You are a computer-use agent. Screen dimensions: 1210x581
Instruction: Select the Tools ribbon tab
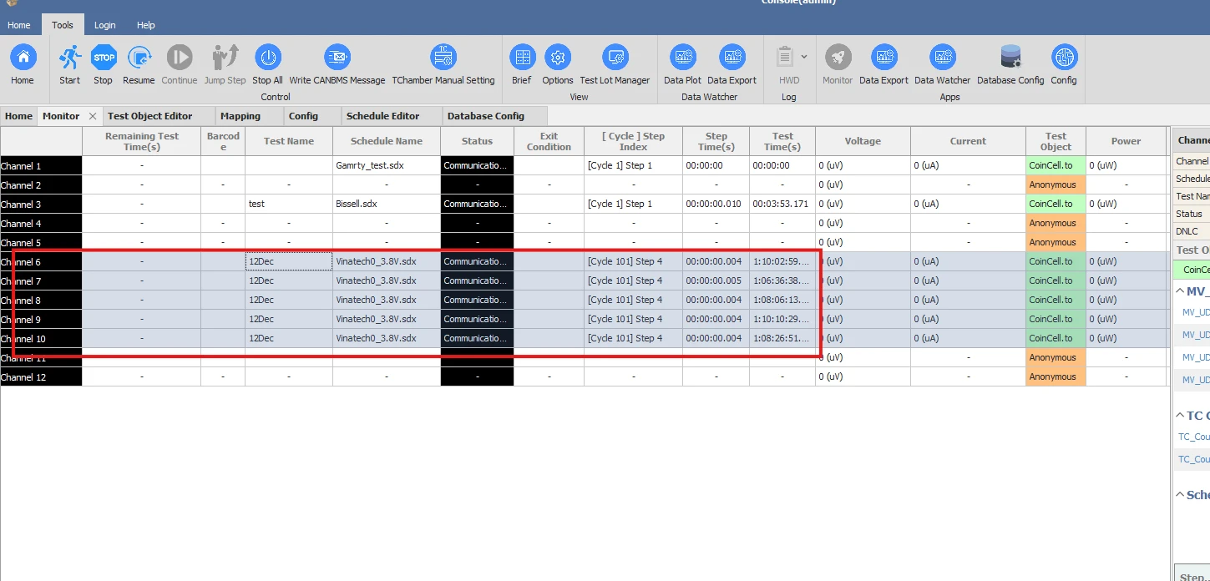pyautogui.click(x=63, y=25)
